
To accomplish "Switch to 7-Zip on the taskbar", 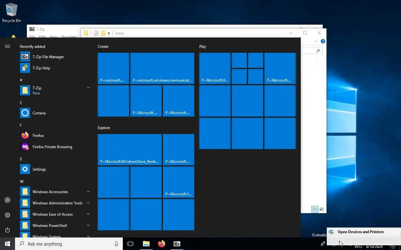I will coord(177,244).
